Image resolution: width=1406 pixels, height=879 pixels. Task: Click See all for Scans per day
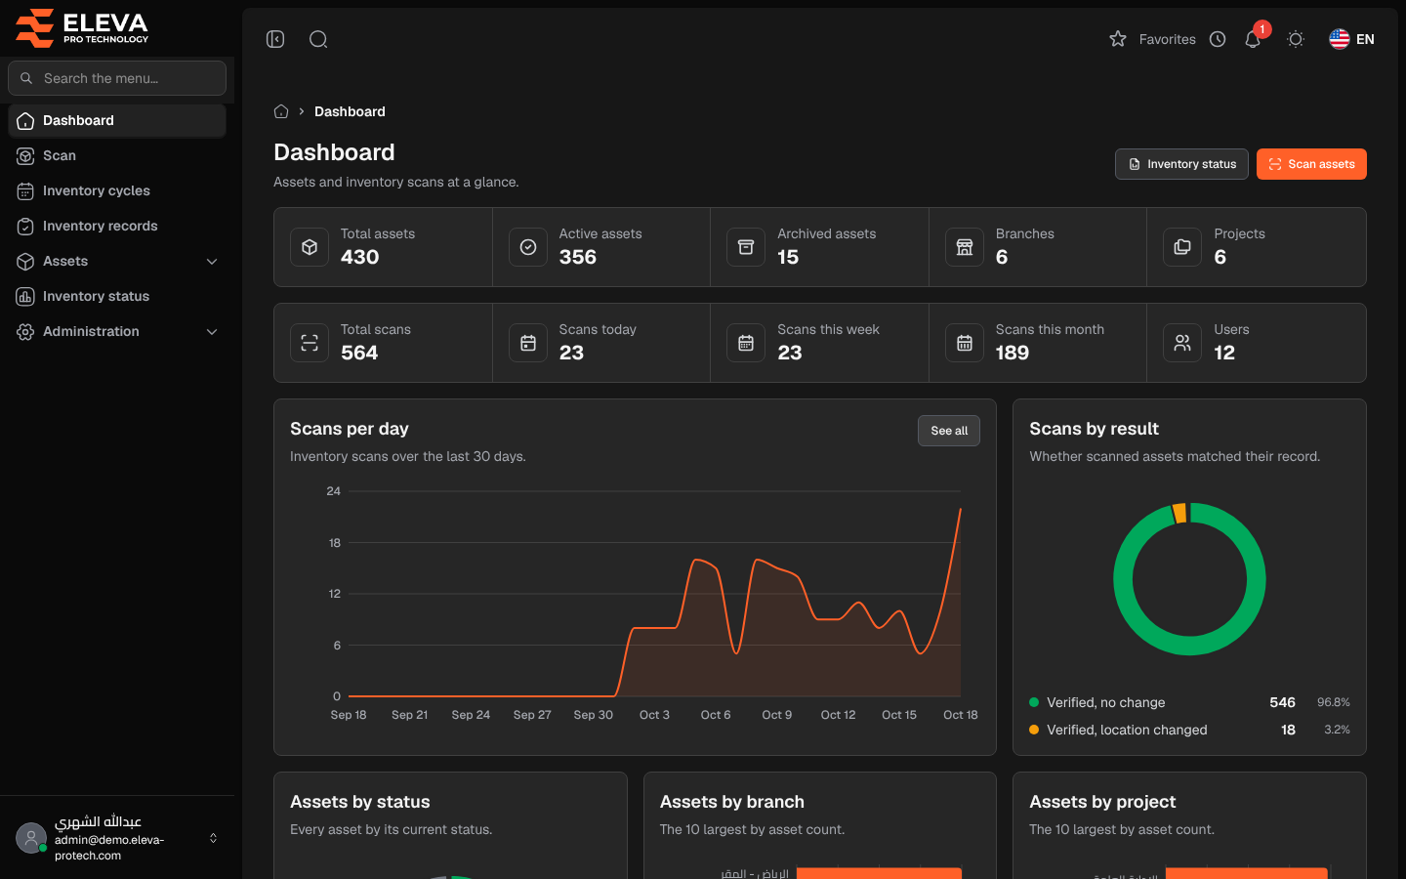pos(949,431)
